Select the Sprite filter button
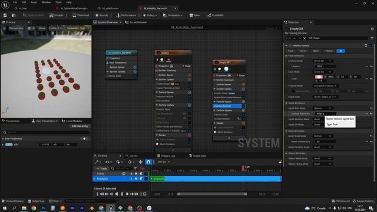This screenshot has width=377, height=212. pos(303,51)
